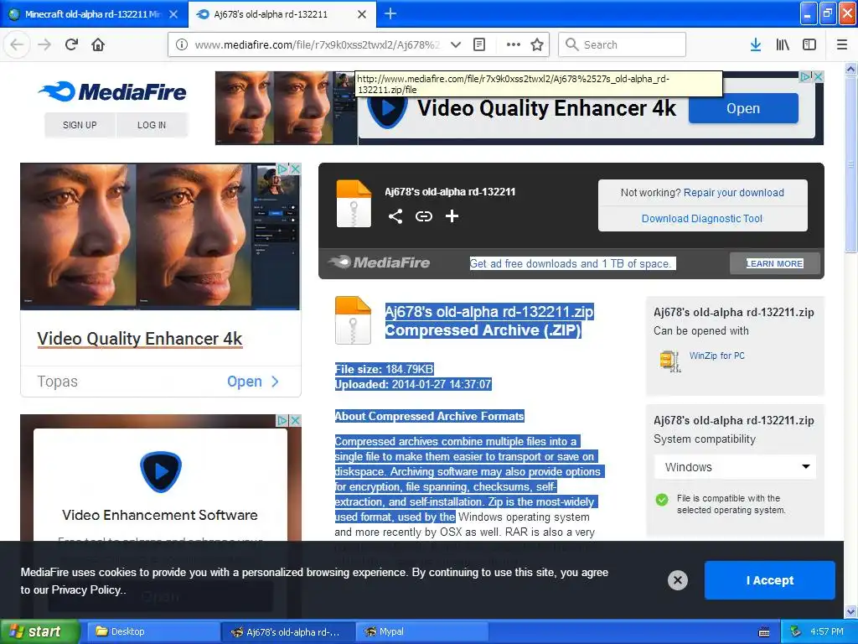
Task: Click the page scrollbar down arrow
Action: pyautogui.click(x=850, y=611)
